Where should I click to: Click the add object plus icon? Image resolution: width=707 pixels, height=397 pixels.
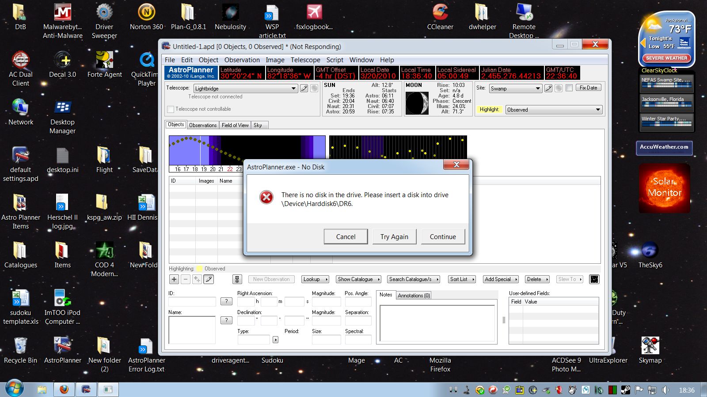(x=174, y=279)
